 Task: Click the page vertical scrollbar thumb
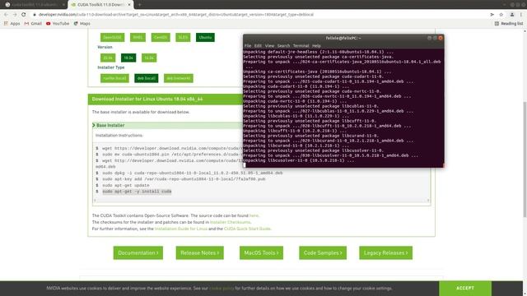click(525, 160)
